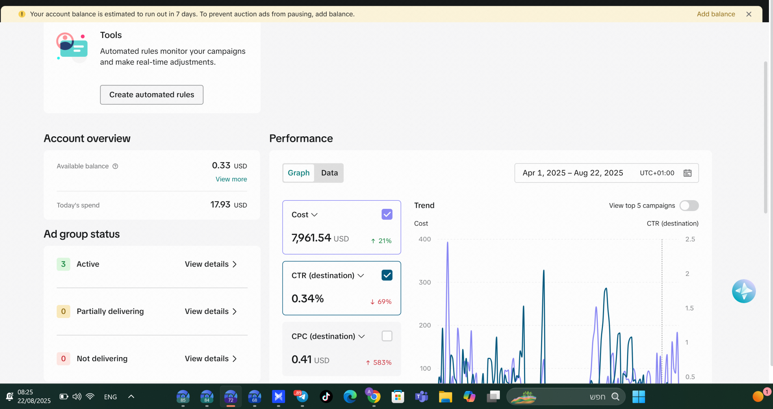Click the calendar icon in date range
The width and height of the screenshot is (773, 409).
coord(687,173)
